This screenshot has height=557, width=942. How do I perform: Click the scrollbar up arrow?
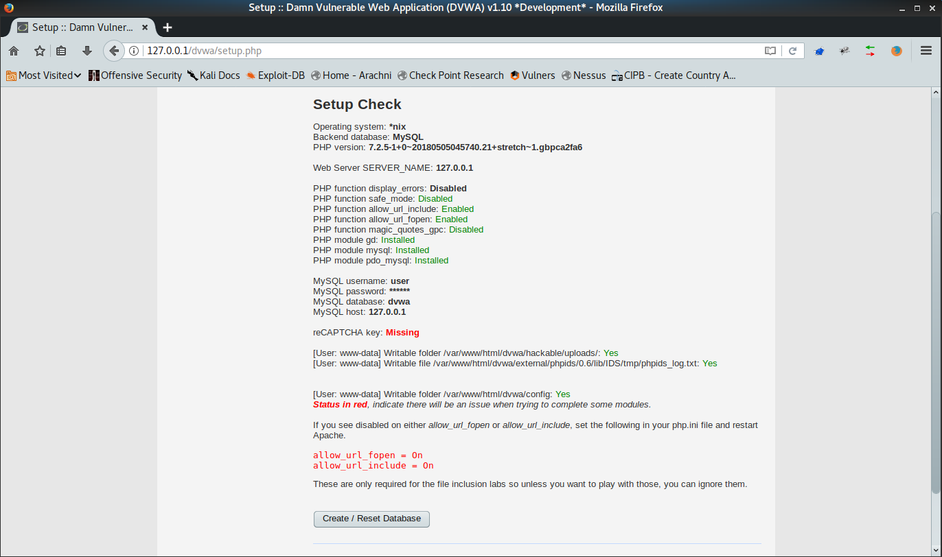pyautogui.click(x=935, y=92)
